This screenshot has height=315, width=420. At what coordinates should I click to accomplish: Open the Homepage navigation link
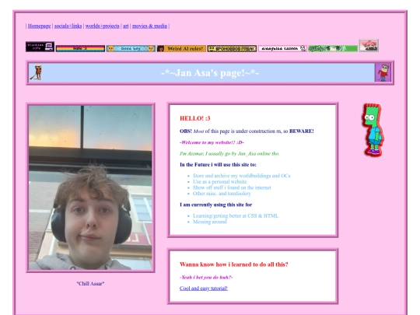click(39, 26)
